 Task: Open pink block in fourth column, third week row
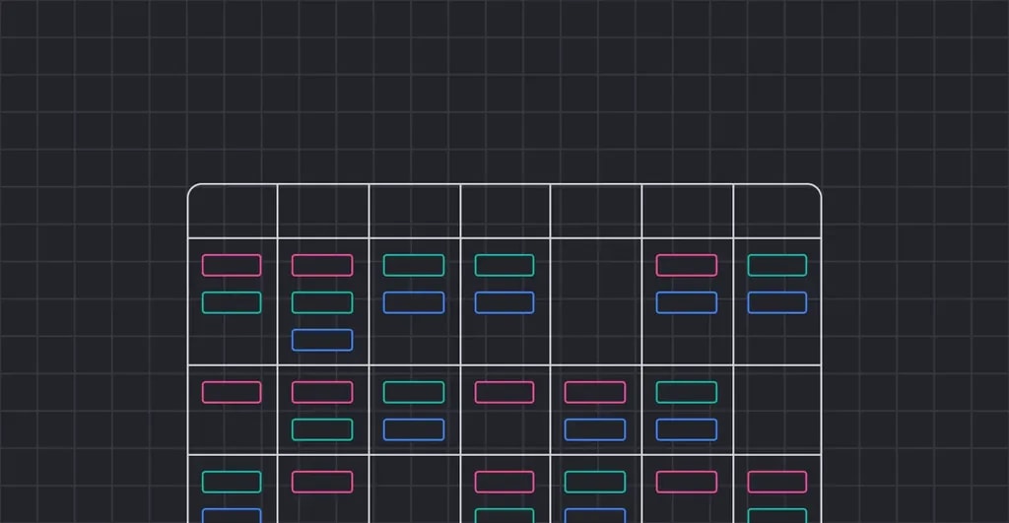coord(504,482)
